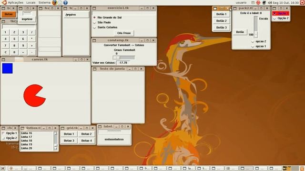The width and height of the screenshot is (305, 171).
Task: Click the Valor em Celsius field
Action: tap(123, 63)
